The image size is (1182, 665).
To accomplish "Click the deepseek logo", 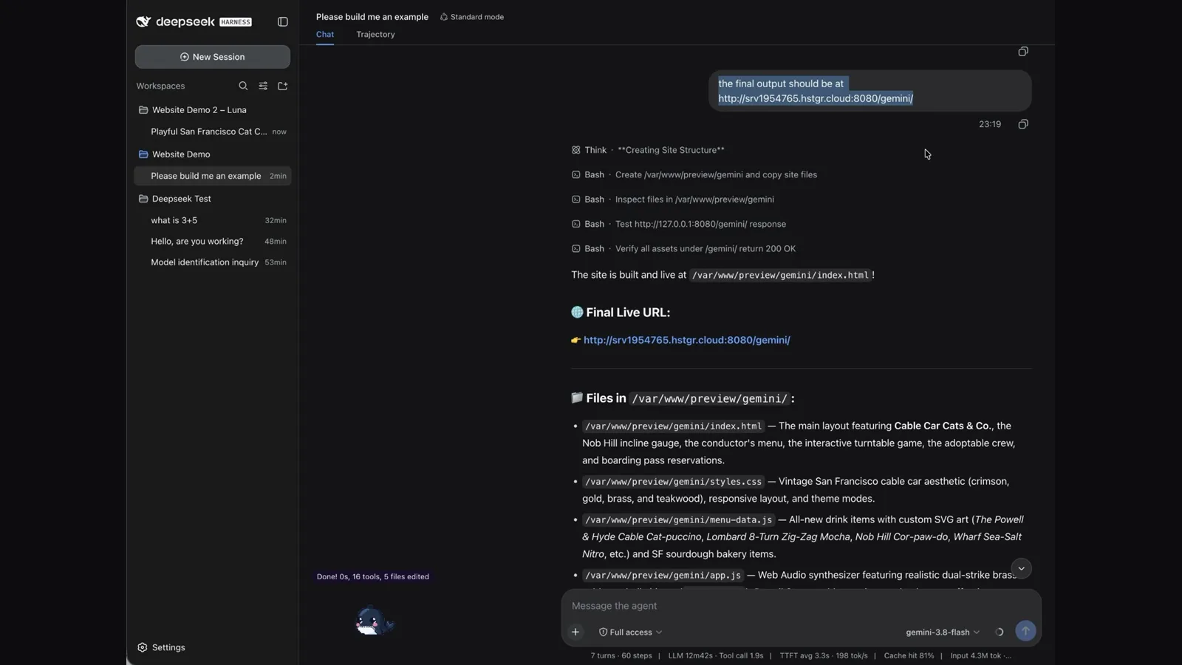I will 194,22.
